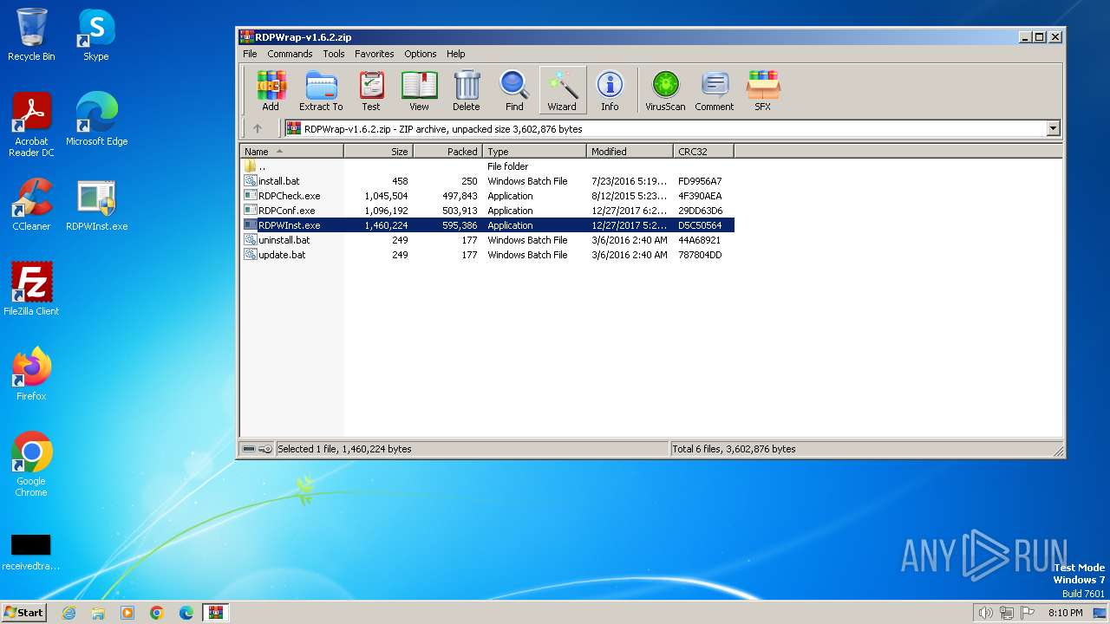Viewport: 1110px width, 624px height.
Task: Click the CRC32 value 29DD63D6
Action: click(x=700, y=211)
